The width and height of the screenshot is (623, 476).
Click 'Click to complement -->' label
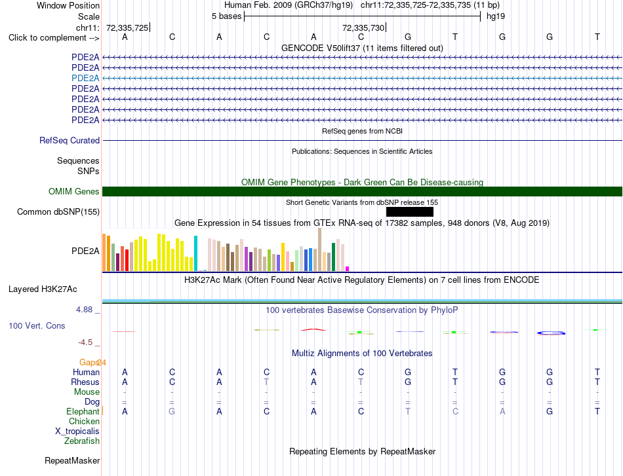54,38
